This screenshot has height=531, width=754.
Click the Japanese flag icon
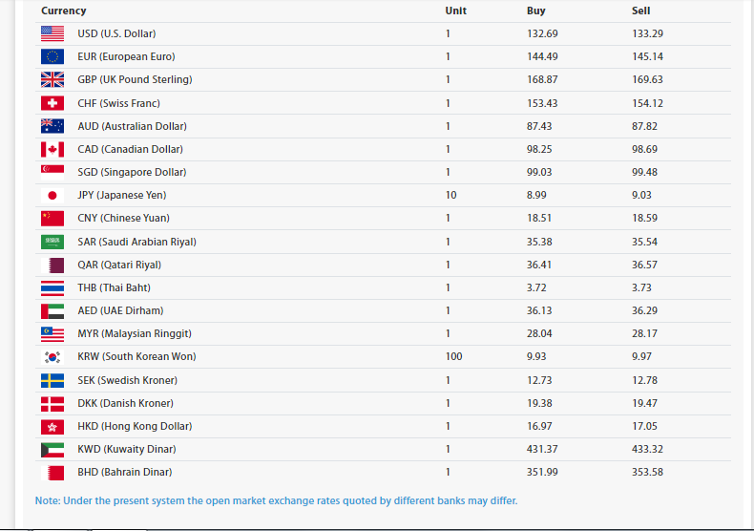pyautogui.click(x=52, y=195)
